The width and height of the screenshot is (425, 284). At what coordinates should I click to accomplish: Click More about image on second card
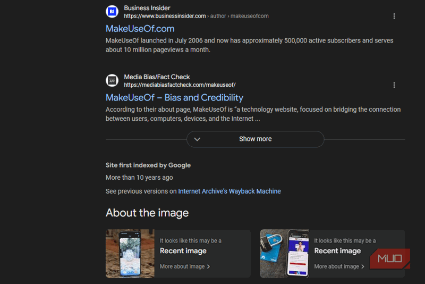click(336, 266)
